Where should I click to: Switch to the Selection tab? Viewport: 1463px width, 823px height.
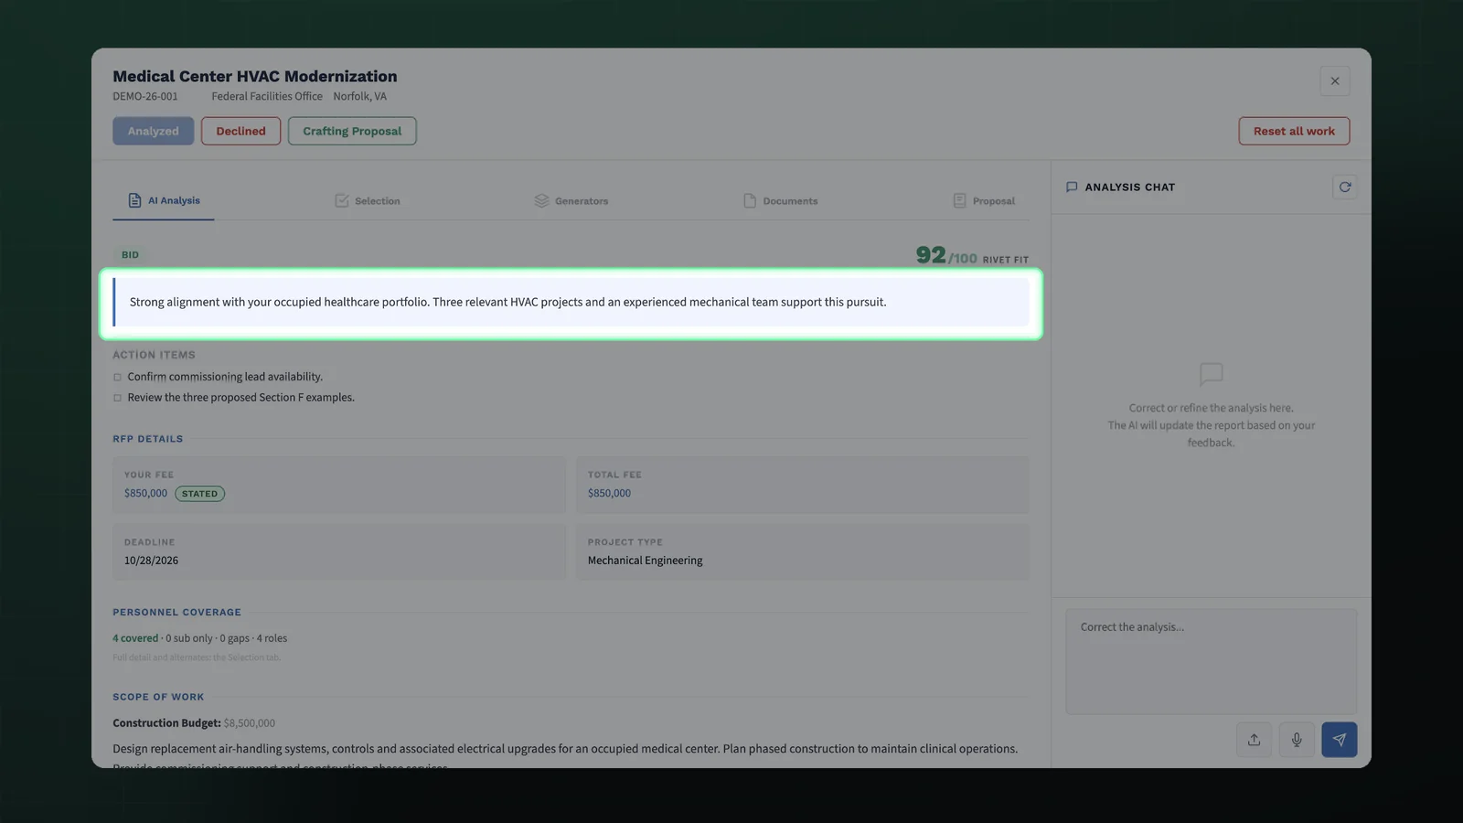point(368,201)
